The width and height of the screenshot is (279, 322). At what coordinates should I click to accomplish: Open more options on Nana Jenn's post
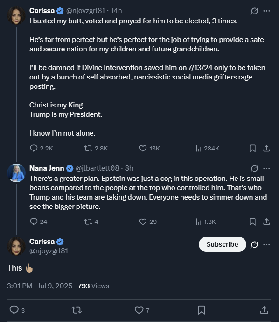[x=266, y=168]
